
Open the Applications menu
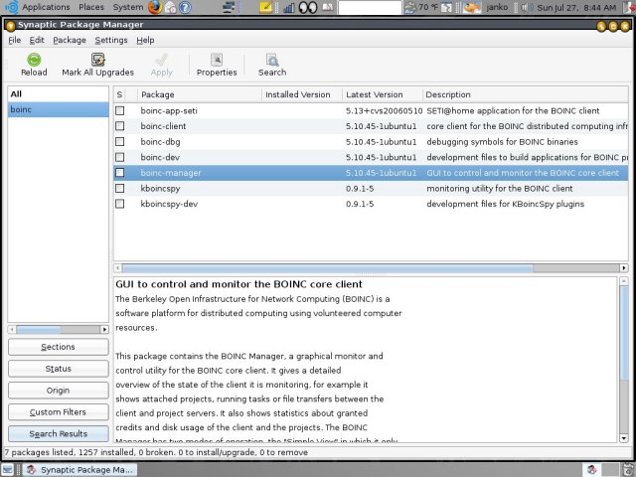(x=46, y=7)
